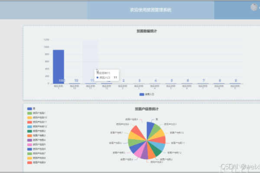Select the purple pie slice for 贫困户性别4

point(145,153)
